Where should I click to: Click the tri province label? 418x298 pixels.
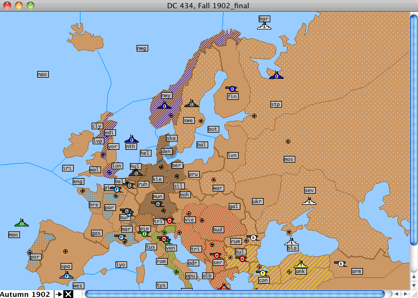[196, 249]
